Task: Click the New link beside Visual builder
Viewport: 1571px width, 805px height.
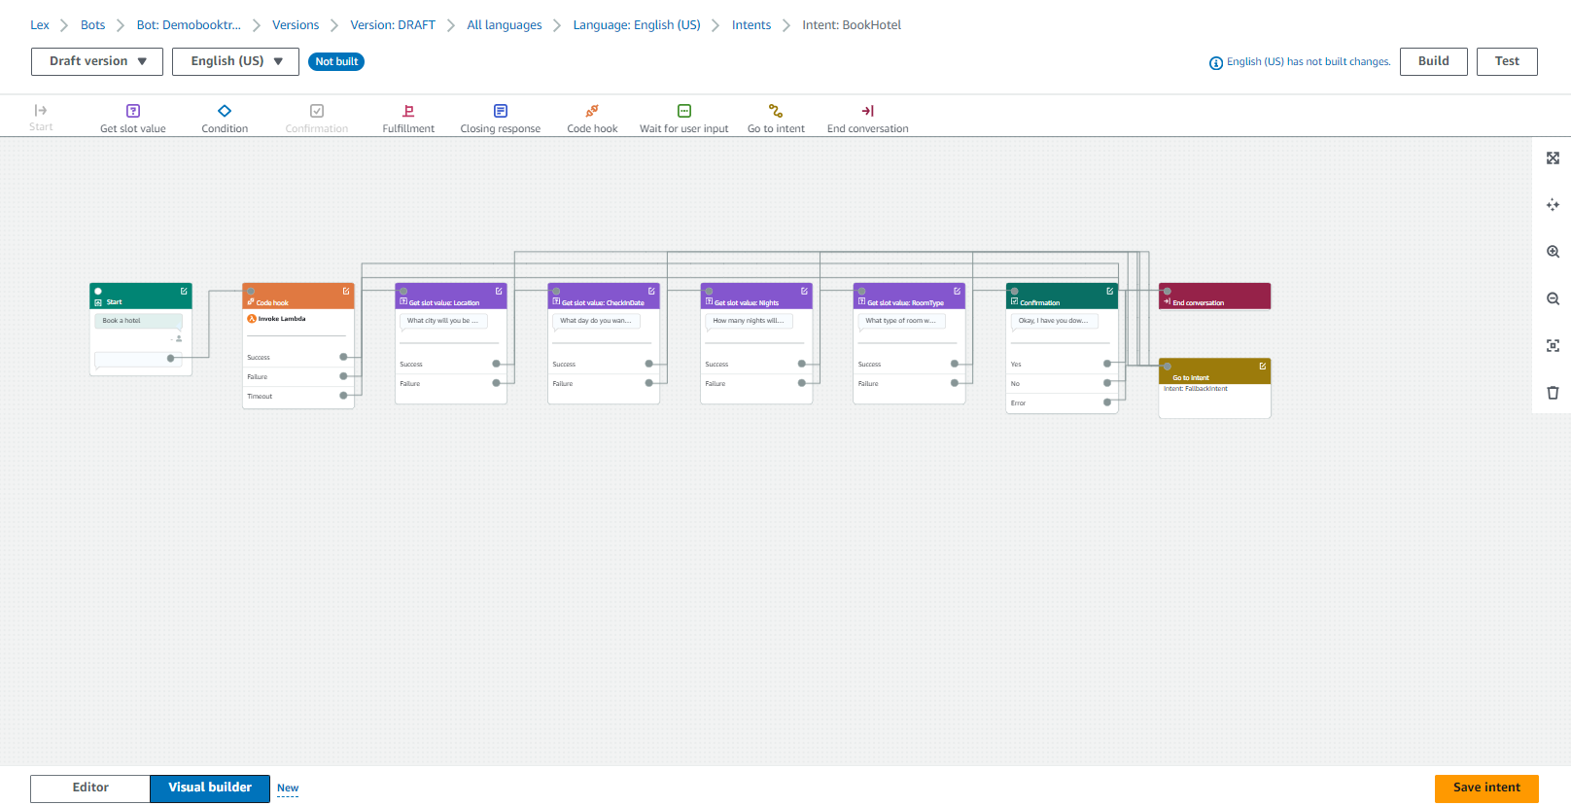Action: (x=288, y=788)
